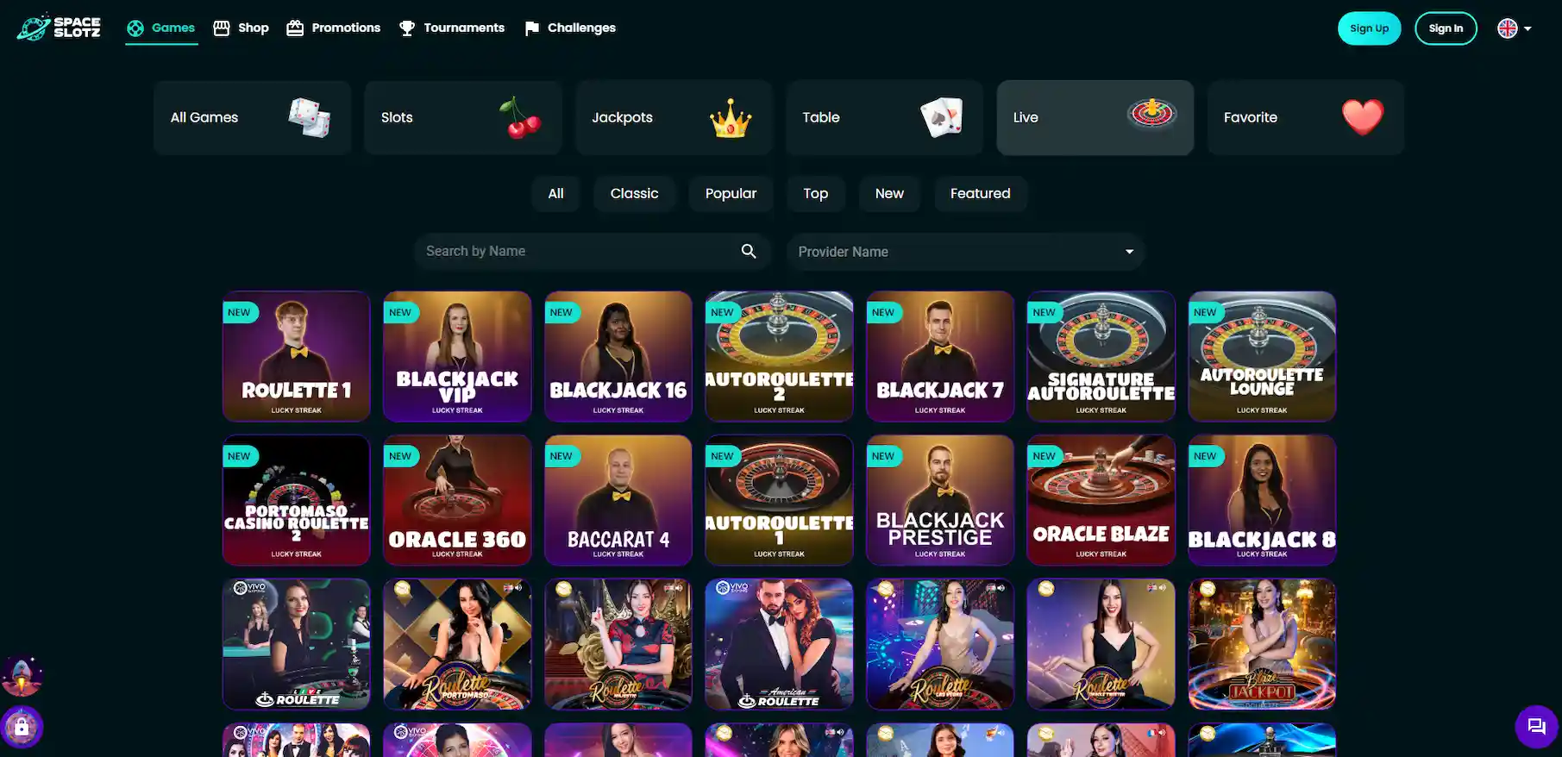Open the live chat support icon
1562x757 pixels.
pos(1536,726)
